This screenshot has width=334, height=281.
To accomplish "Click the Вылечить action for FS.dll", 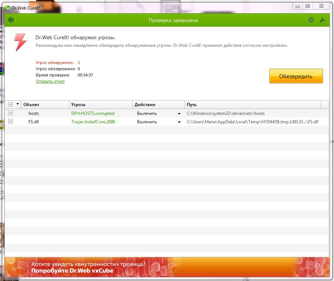I will [147, 122].
